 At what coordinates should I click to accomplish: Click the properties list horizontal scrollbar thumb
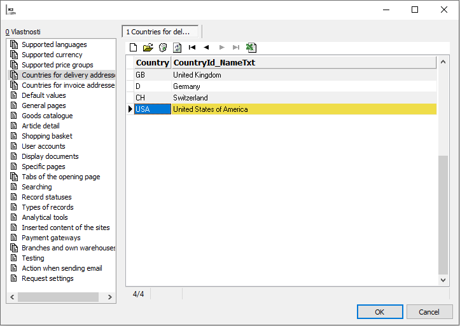click(x=58, y=297)
